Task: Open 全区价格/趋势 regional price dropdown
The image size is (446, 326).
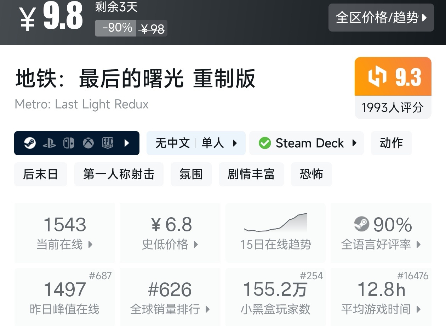Action: coord(381,18)
